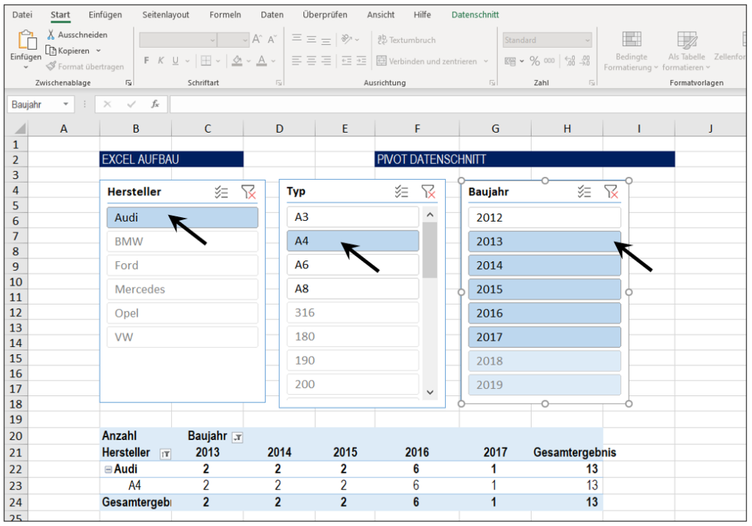Click the Kopieren icon
Image resolution: width=752 pixels, height=526 pixels.
[51, 51]
